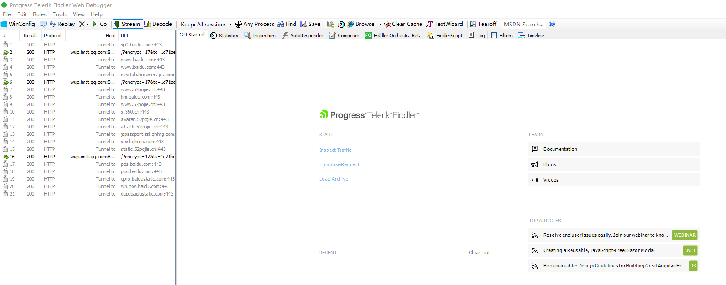Open the Angular Forms design guidelines article
Image resolution: width=726 pixels, height=285 pixels.
pos(614,266)
